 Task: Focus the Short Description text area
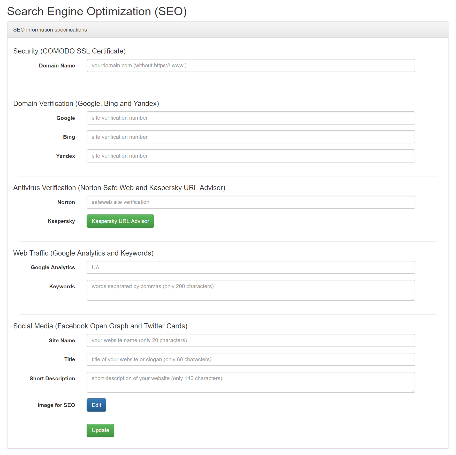pos(251,382)
